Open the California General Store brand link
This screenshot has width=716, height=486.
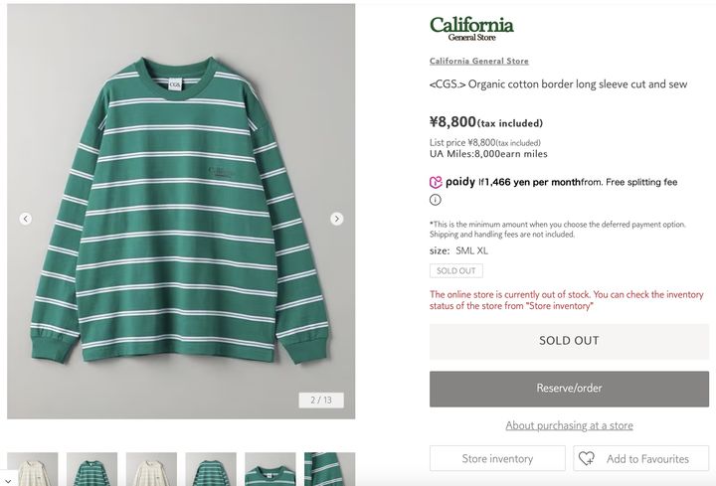click(478, 62)
